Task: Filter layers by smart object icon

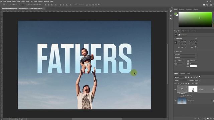Action: 197,77
